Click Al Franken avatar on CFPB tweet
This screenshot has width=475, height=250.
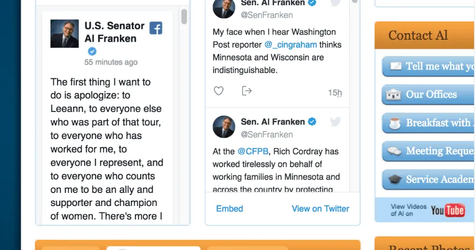click(224, 127)
